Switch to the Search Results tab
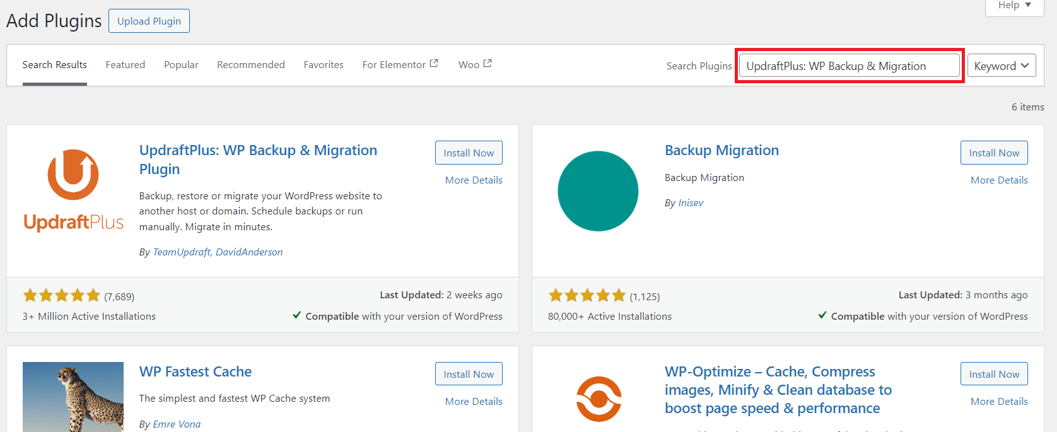Image resolution: width=1057 pixels, height=432 pixels. pyautogui.click(x=55, y=65)
